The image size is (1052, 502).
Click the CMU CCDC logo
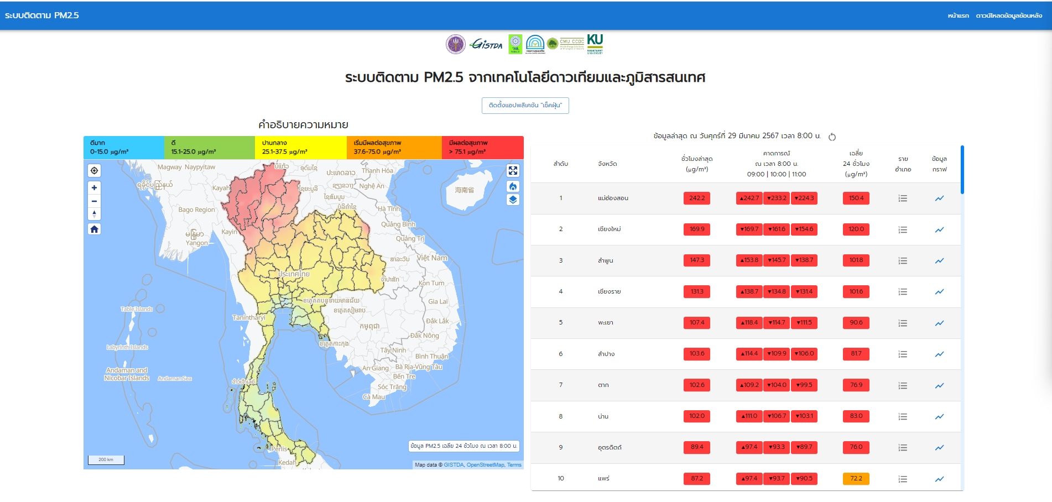click(x=566, y=44)
